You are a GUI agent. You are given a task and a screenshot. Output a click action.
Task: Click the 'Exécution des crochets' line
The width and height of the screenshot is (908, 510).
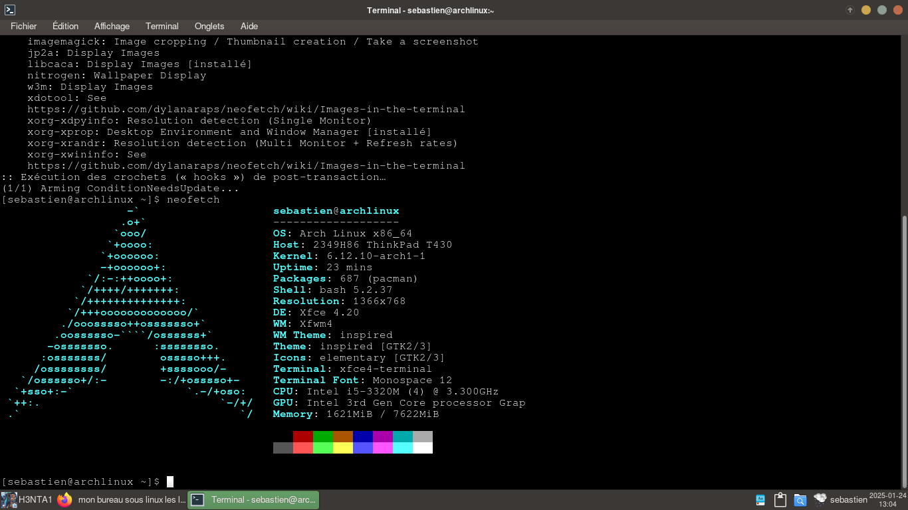(x=193, y=177)
